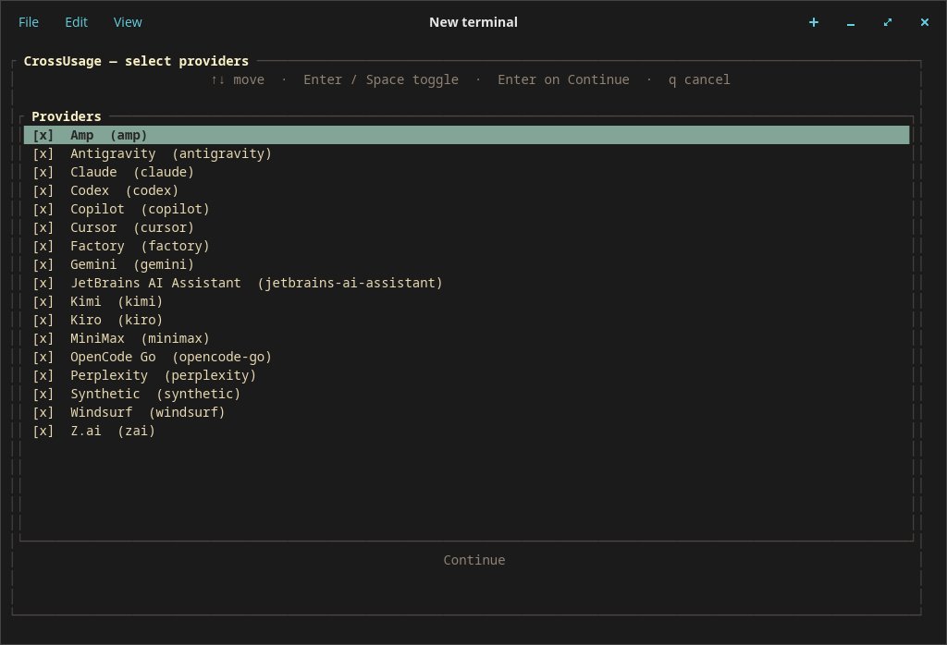This screenshot has width=947, height=645.
Task: Click the Continue button
Action: coord(474,560)
